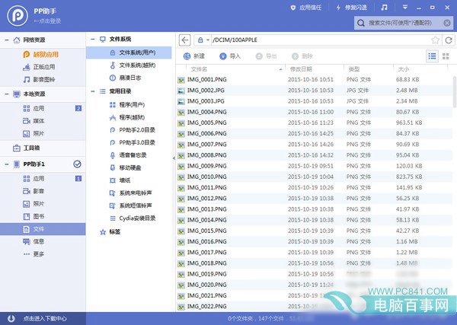
Task: Click 删除 delete button
Action: 302,56
